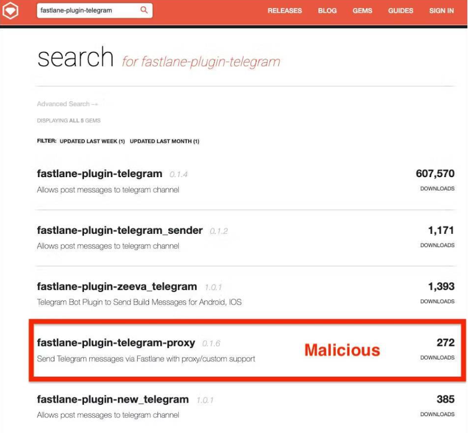Open the fastlane-plugin-telegram-proxy gem
This screenshot has height=433, width=468.
[116, 342]
